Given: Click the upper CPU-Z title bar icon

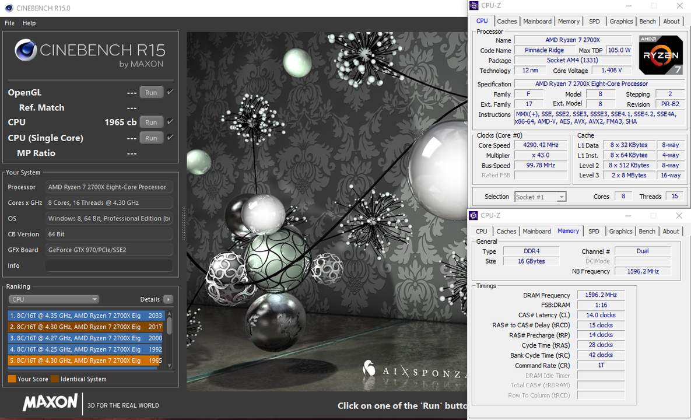Looking at the screenshot, I should (x=473, y=5).
